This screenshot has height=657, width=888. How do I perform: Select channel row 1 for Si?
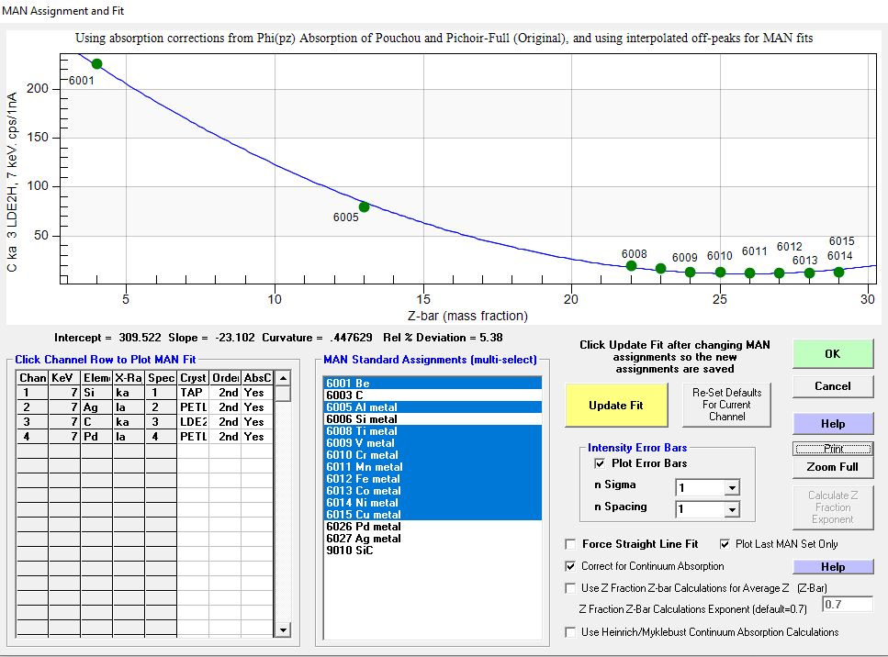pyautogui.click(x=33, y=392)
